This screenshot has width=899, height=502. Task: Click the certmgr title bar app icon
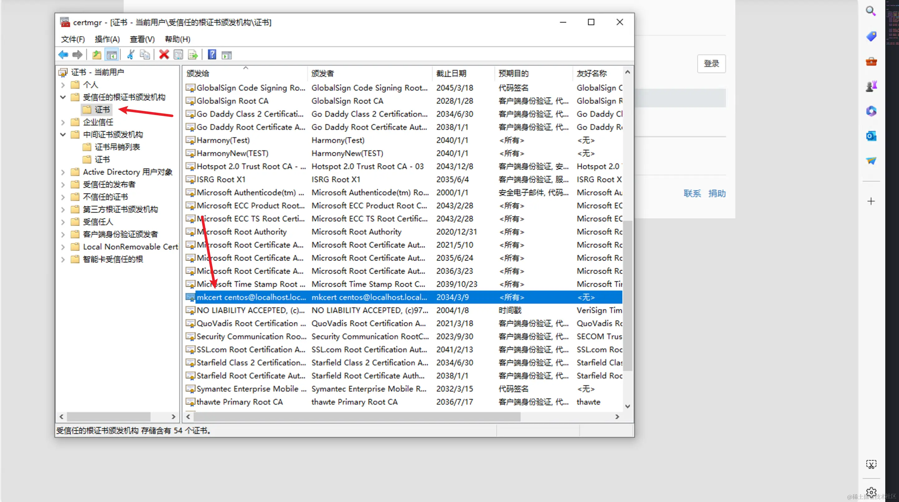(x=65, y=22)
